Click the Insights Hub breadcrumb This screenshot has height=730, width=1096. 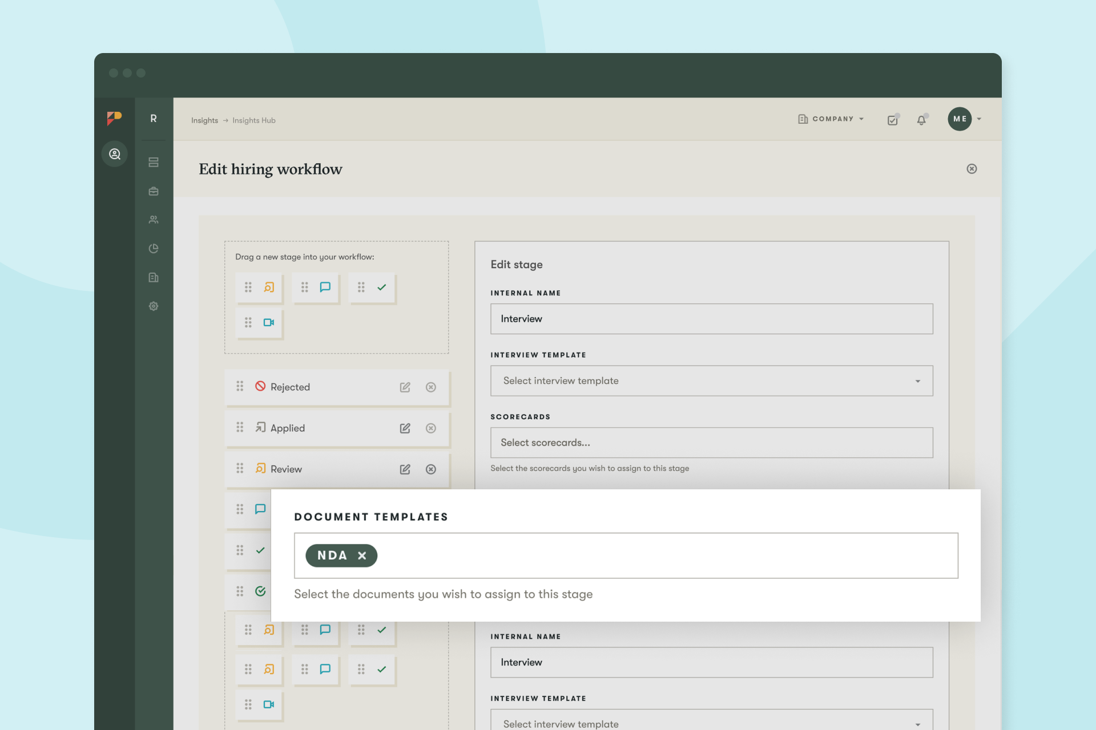click(x=254, y=120)
